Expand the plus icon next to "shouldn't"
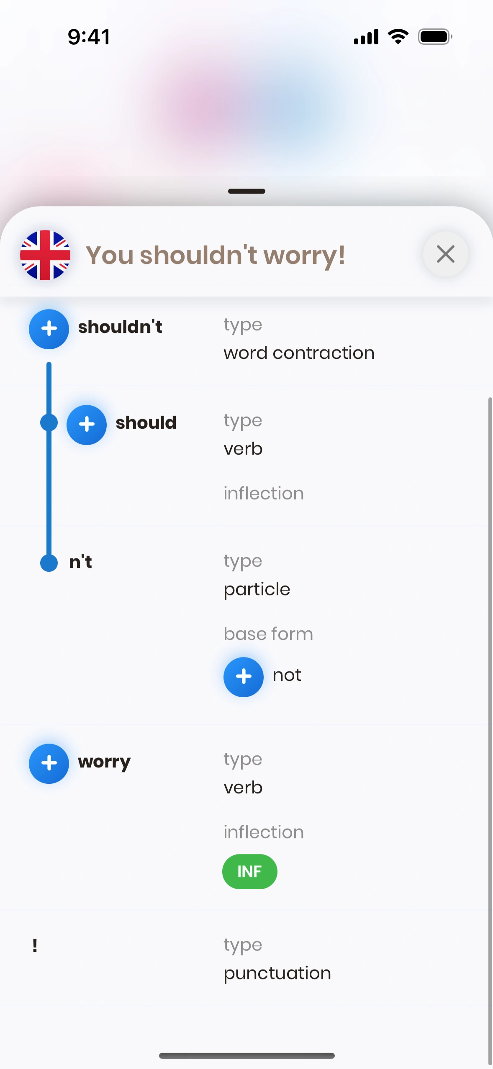This screenshot has height=1069, width=493. 49,329
